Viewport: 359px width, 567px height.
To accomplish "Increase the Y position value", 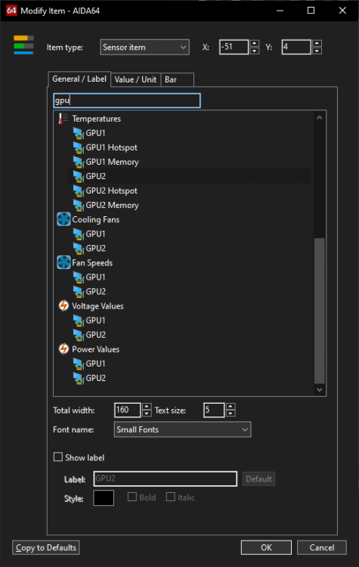I will point(317,43).
